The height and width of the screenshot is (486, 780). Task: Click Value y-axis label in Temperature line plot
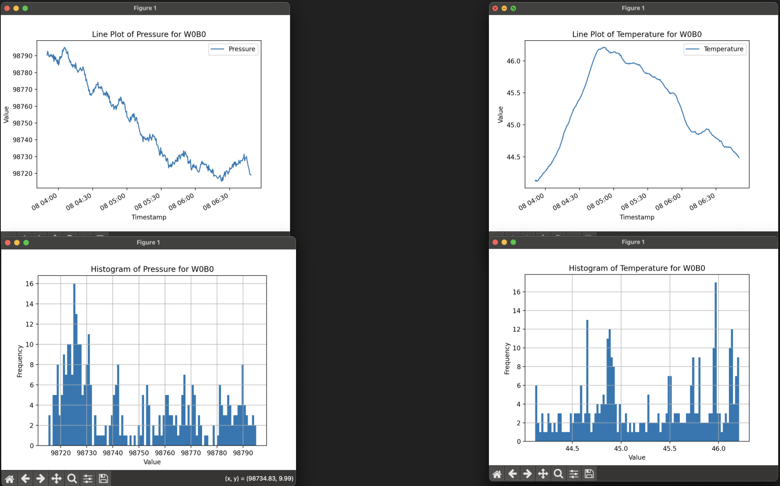tap(500, 115)
